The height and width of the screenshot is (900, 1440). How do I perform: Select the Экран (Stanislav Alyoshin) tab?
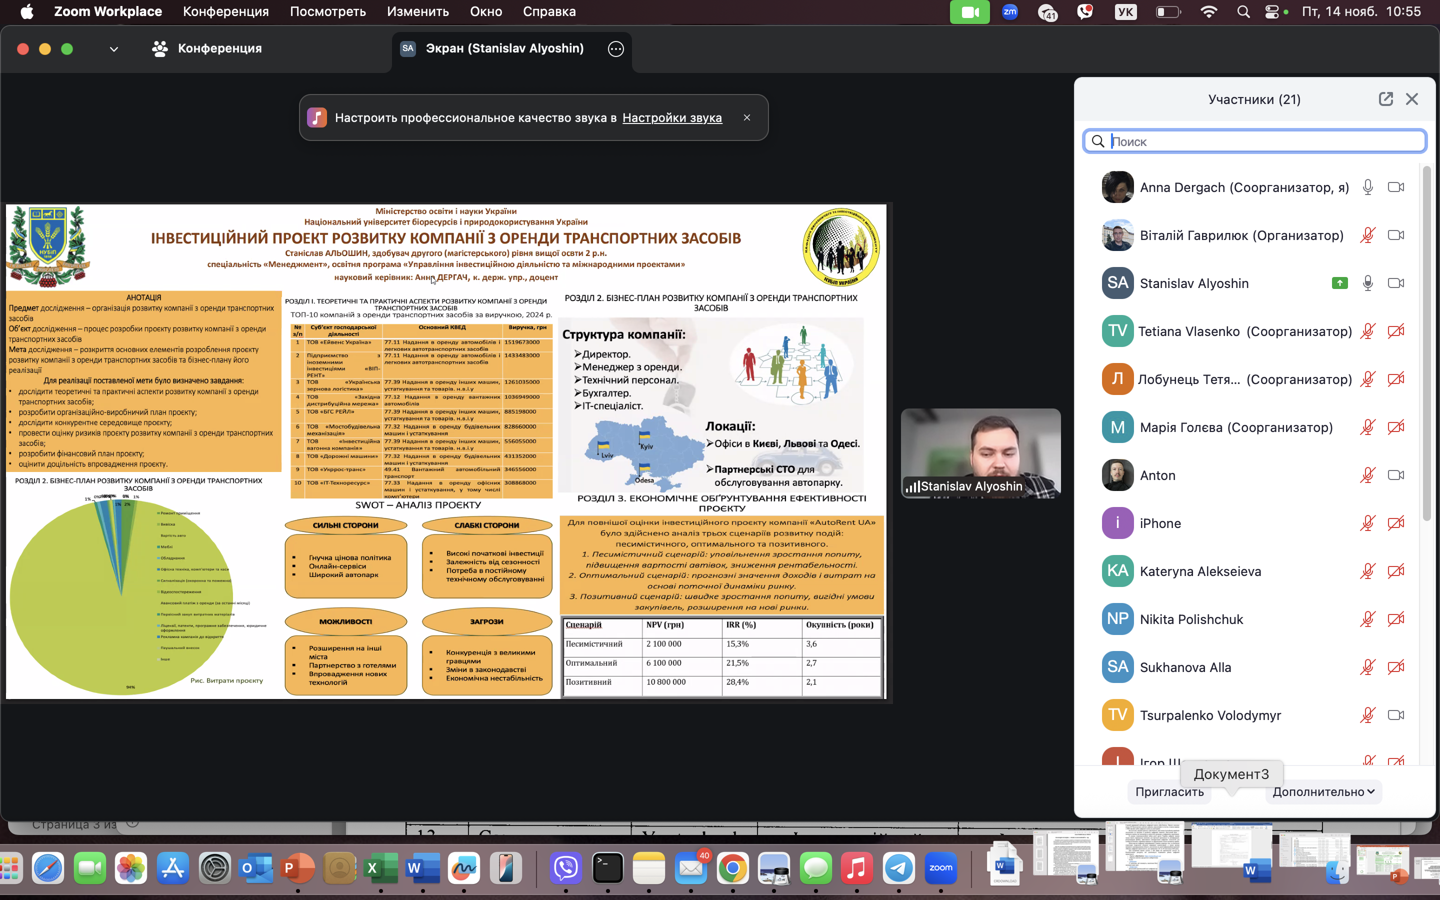503,49
